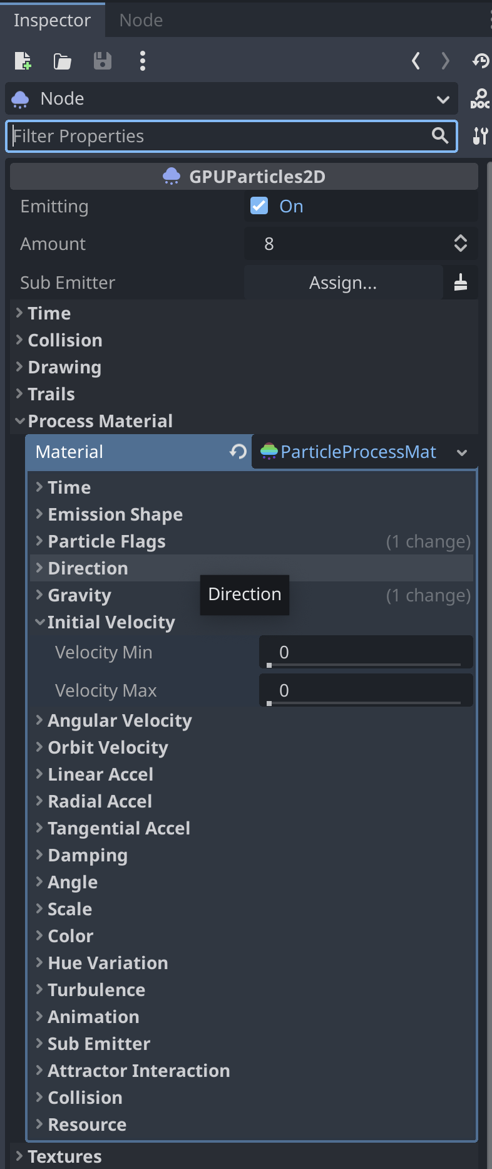
Task: Navigate back in inspector history
Action: [416, 61]
